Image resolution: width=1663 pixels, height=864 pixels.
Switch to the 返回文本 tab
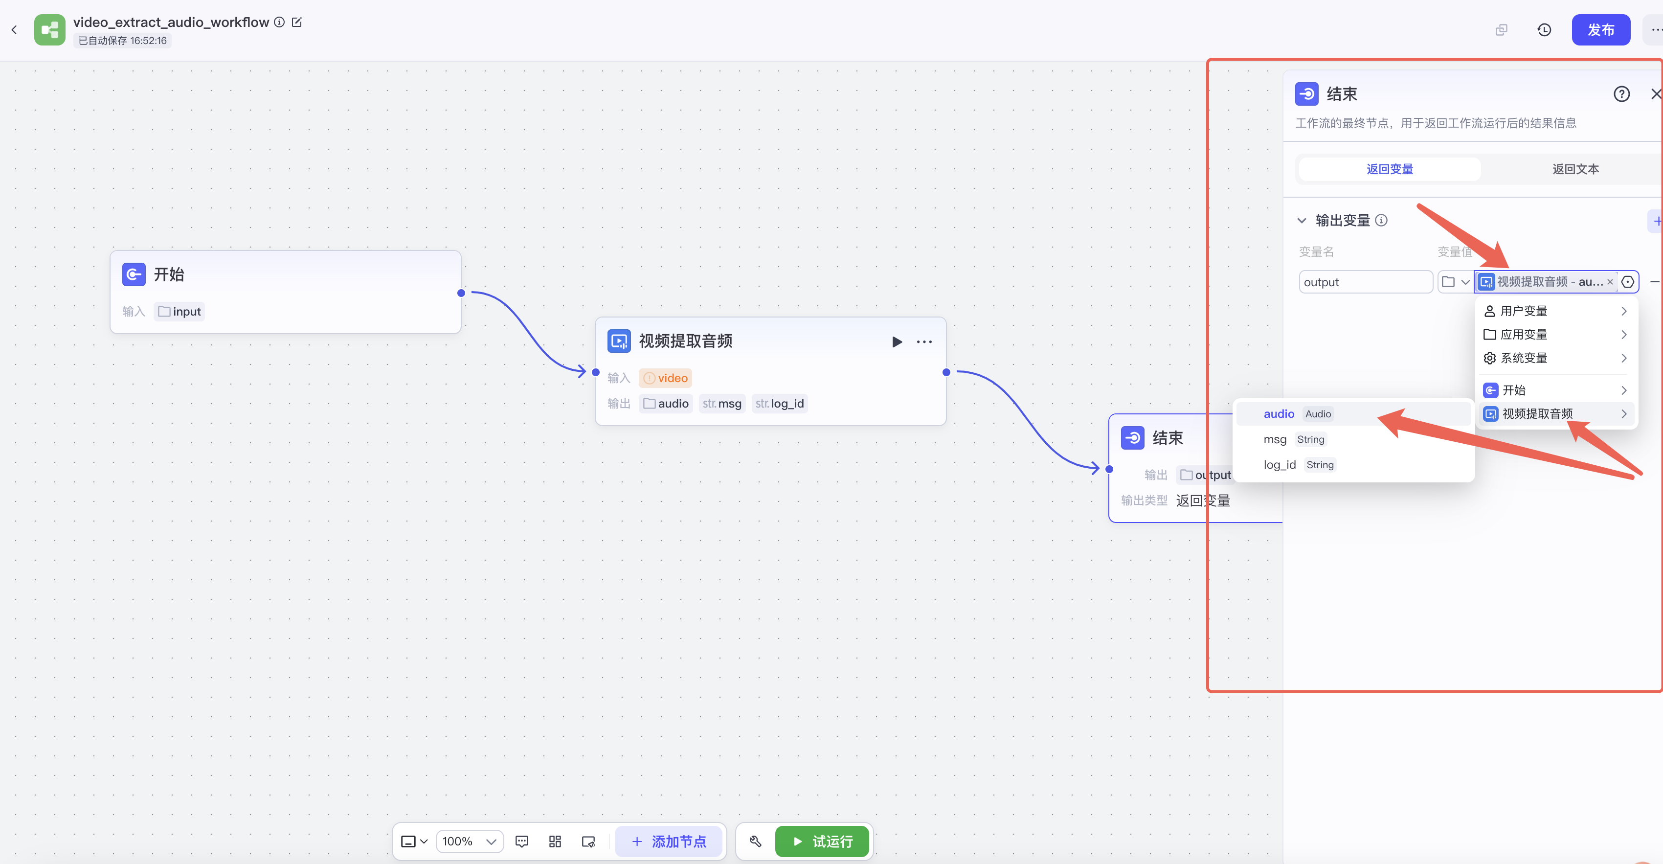(1575, 169)
